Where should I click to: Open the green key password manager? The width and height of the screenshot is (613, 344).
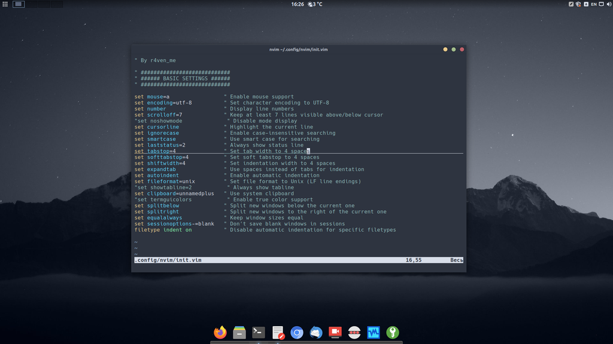(x=392, y=332)
